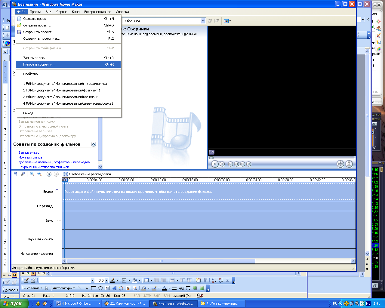The image size is (385, 308).
Task: Click the Forward (next clip) playback button
Action: tap(249, 164)
